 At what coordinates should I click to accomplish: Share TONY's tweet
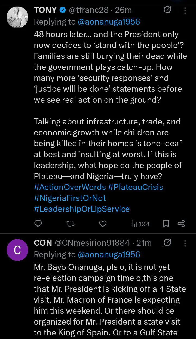coord(181,224)
